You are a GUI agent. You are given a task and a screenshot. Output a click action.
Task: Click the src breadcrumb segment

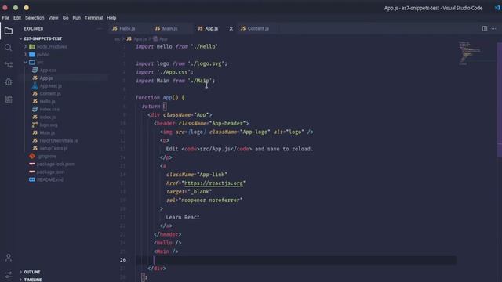tap(117, 39)
